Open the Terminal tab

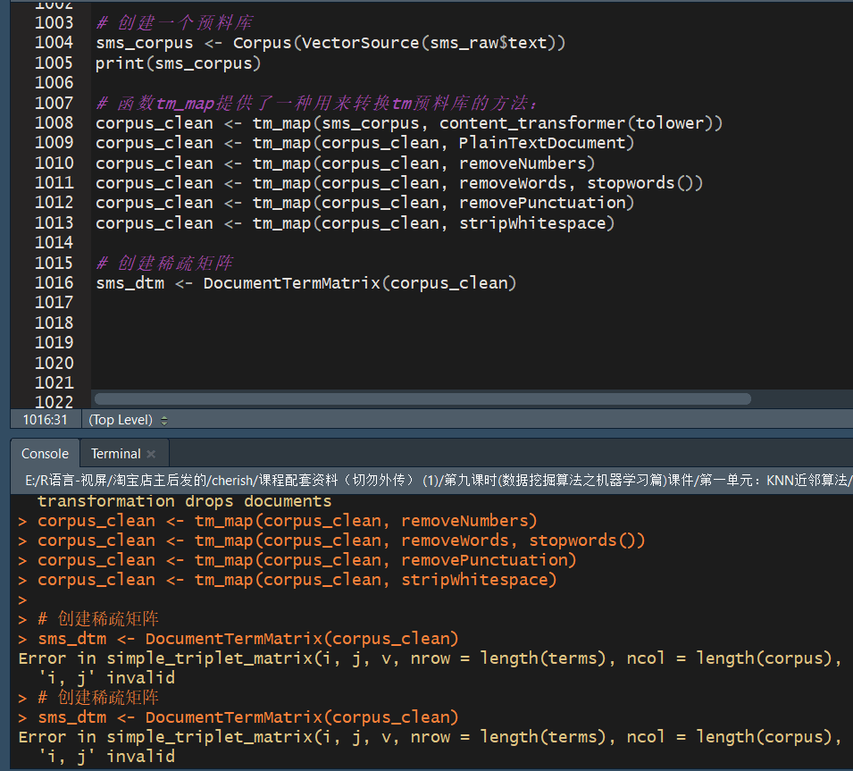pyautogui.click(x=115, y=453)
